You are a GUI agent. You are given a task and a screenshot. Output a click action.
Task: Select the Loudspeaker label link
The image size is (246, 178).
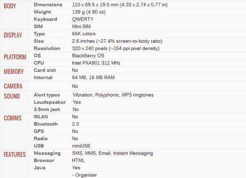50,102
